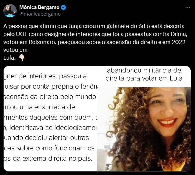Open the left attached article text image

point(50,119)
